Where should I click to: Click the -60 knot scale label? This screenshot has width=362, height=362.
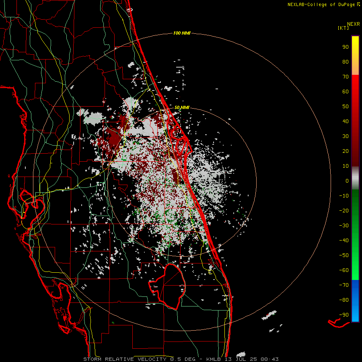pos(344,270)
